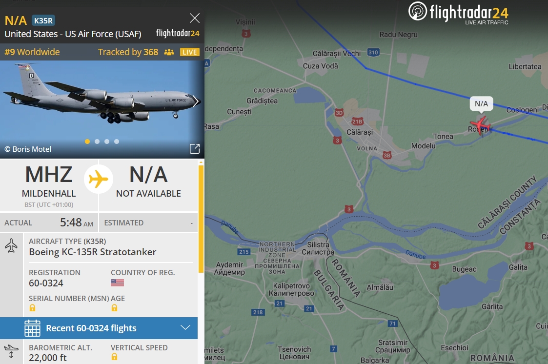548x364 pixels.
Task: Click the LIVE status badge
Action: (190, 52)
